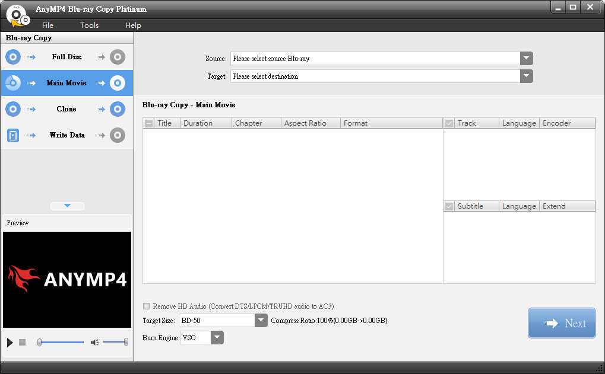Open the Target destination dropdown
The image size is (605, 374).
point(526,76)
